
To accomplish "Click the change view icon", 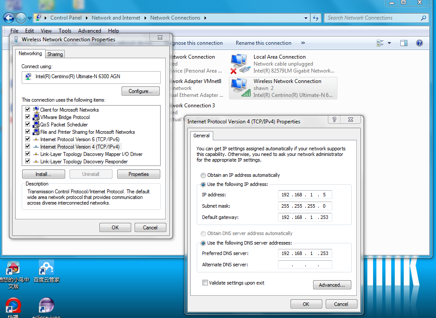I will point(380,43).
